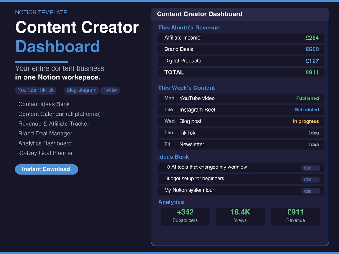
Task: Click Idea tag on Budget setup row
Action: coord(311,179)
